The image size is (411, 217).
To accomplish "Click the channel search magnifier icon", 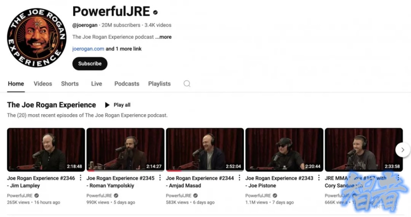I will click(187, 84).
